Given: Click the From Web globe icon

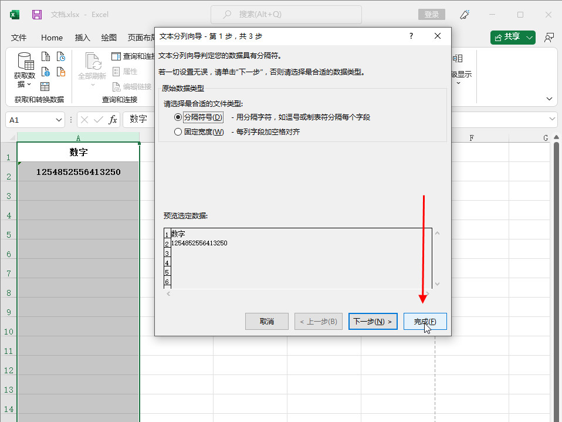Looking at the screenshot, I should [46, 72].
